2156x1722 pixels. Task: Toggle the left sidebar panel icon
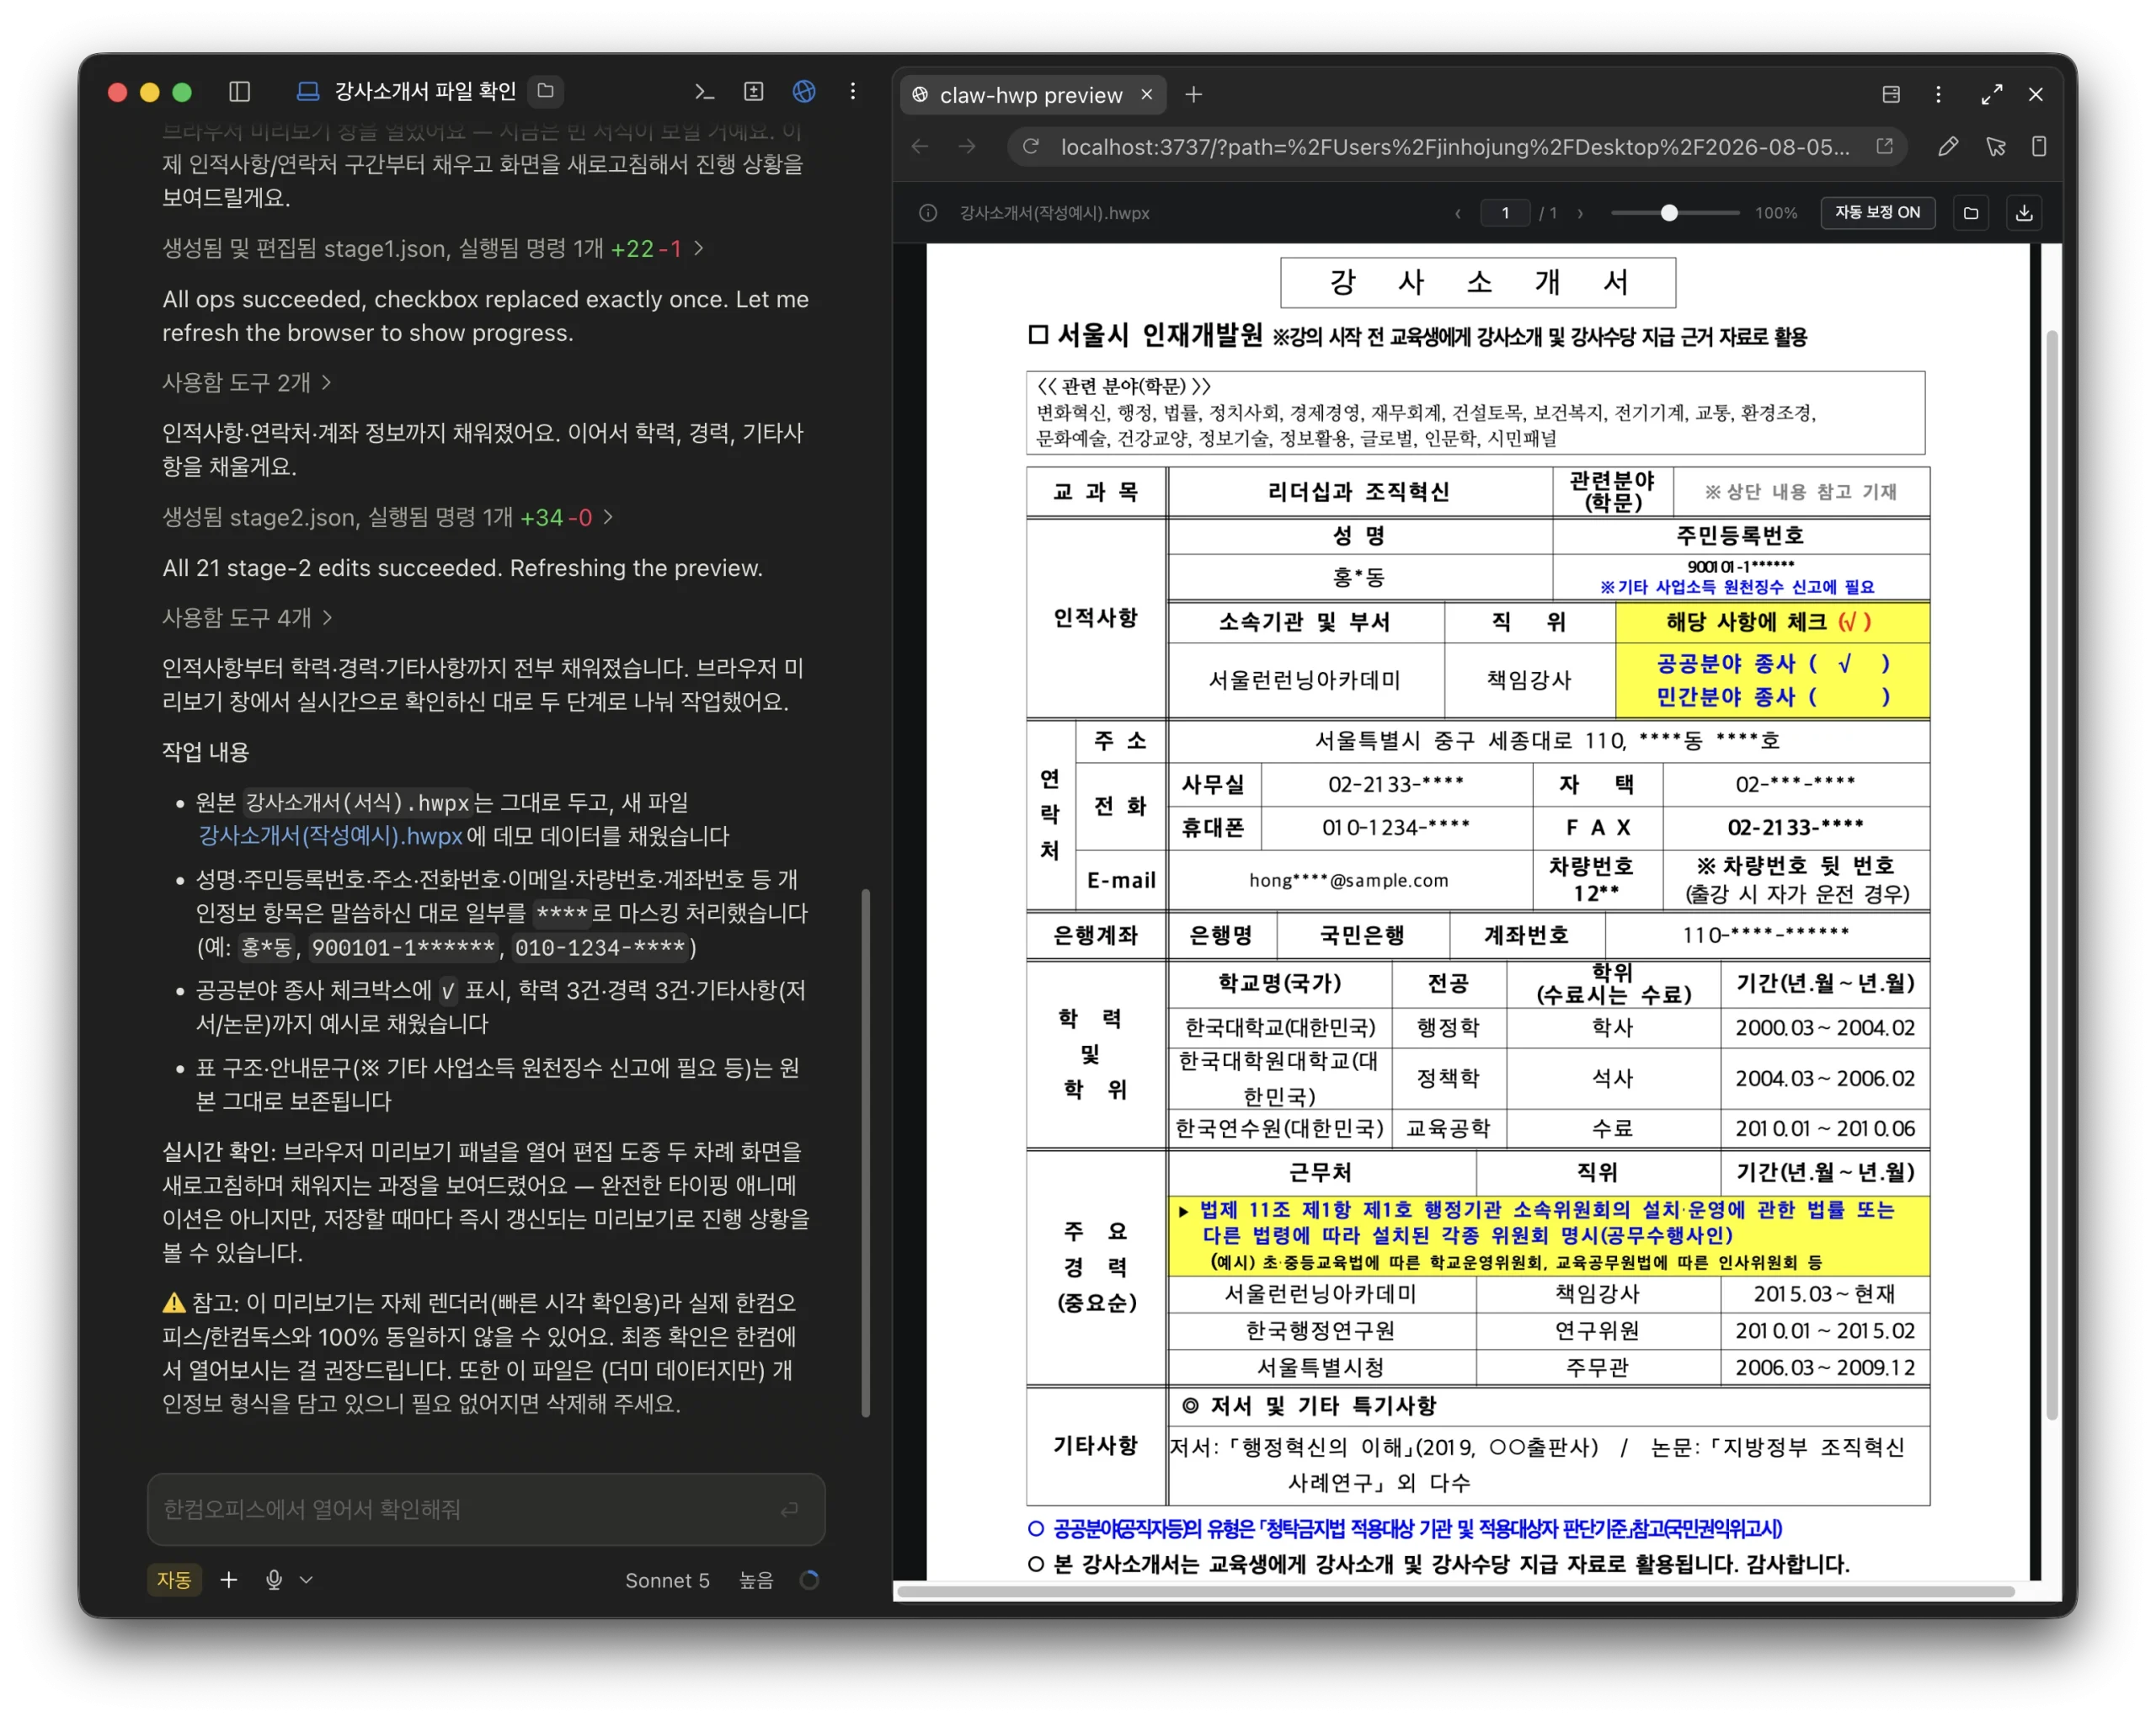239,92
